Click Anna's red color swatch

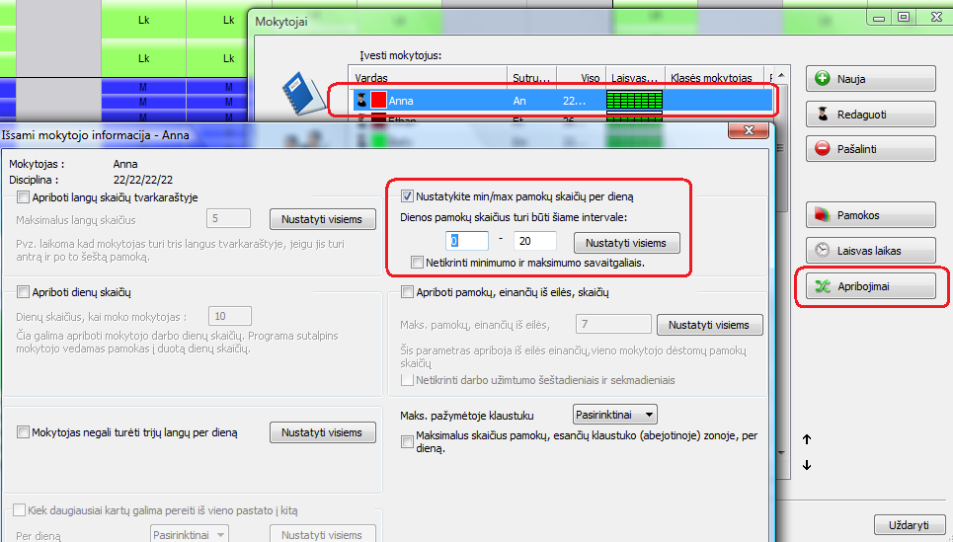point(378,100)
